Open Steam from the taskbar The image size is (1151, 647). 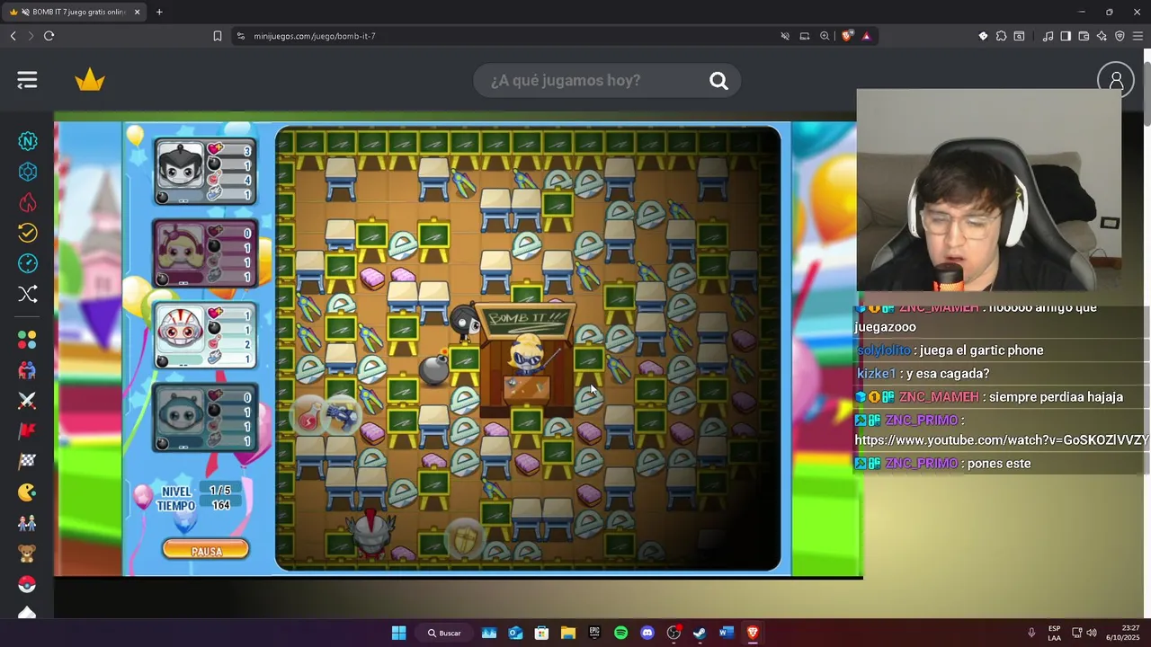(x=700, y=633)
